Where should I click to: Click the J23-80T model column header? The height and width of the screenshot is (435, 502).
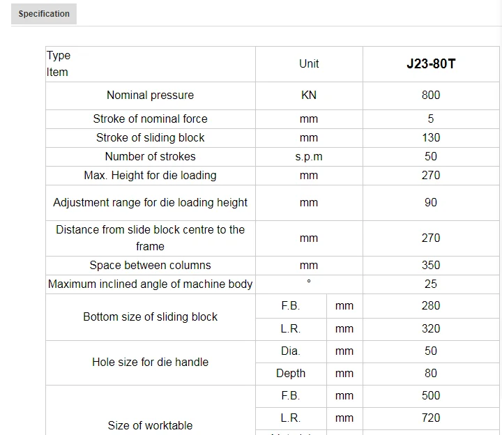click(431, 64)
